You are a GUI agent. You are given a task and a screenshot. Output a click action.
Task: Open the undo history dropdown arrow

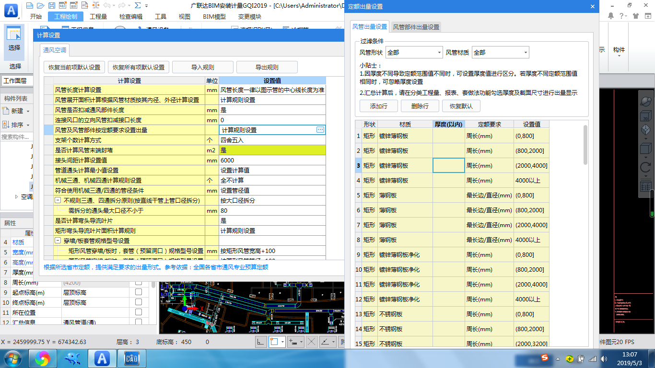point(113,6)
